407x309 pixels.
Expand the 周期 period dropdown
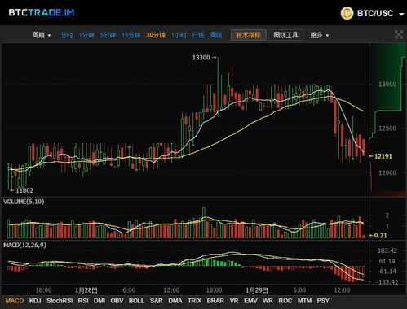click(42, 35)
